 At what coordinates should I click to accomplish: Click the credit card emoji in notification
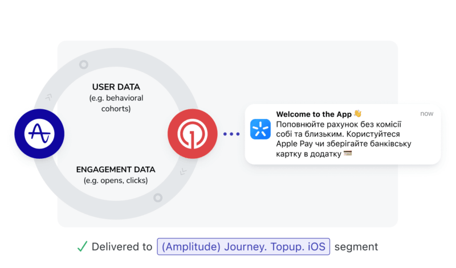348,154
